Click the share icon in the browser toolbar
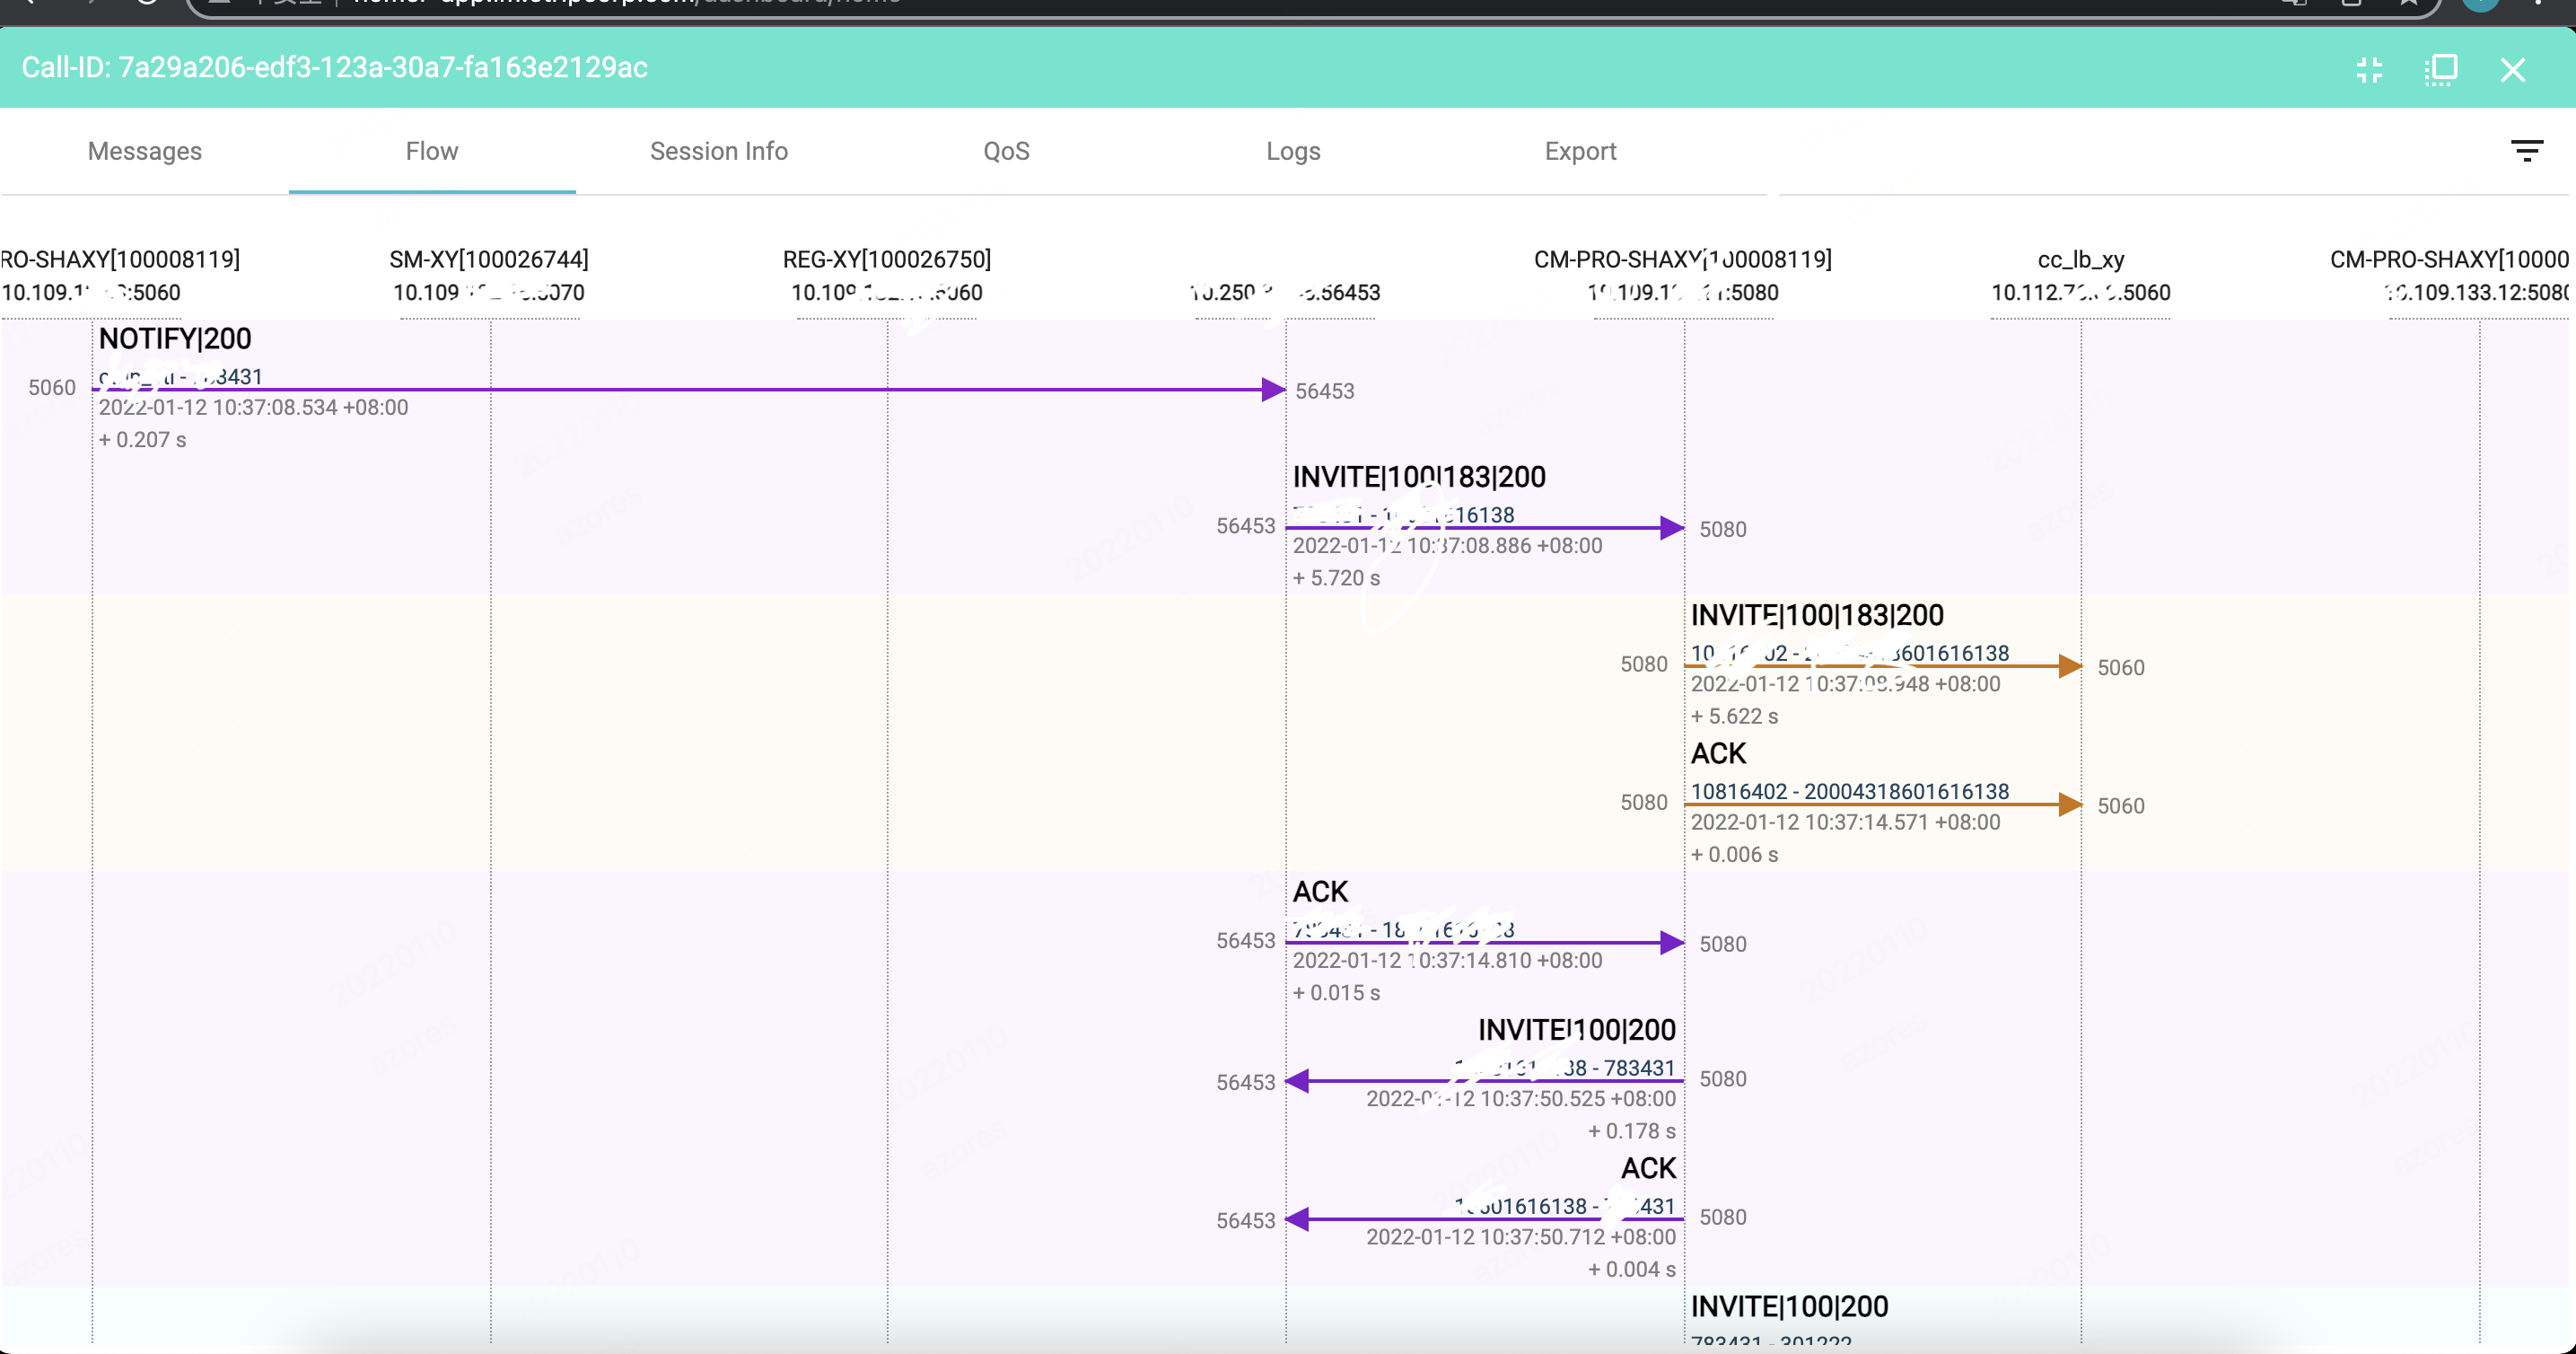This screenshot has width=2576, height=1354. click(2296, 2)
